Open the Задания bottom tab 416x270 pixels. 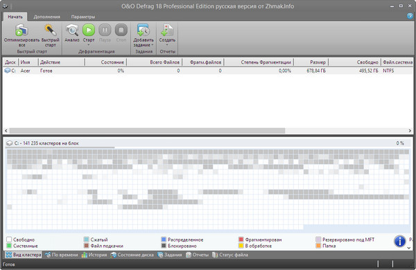click(170, 255)
